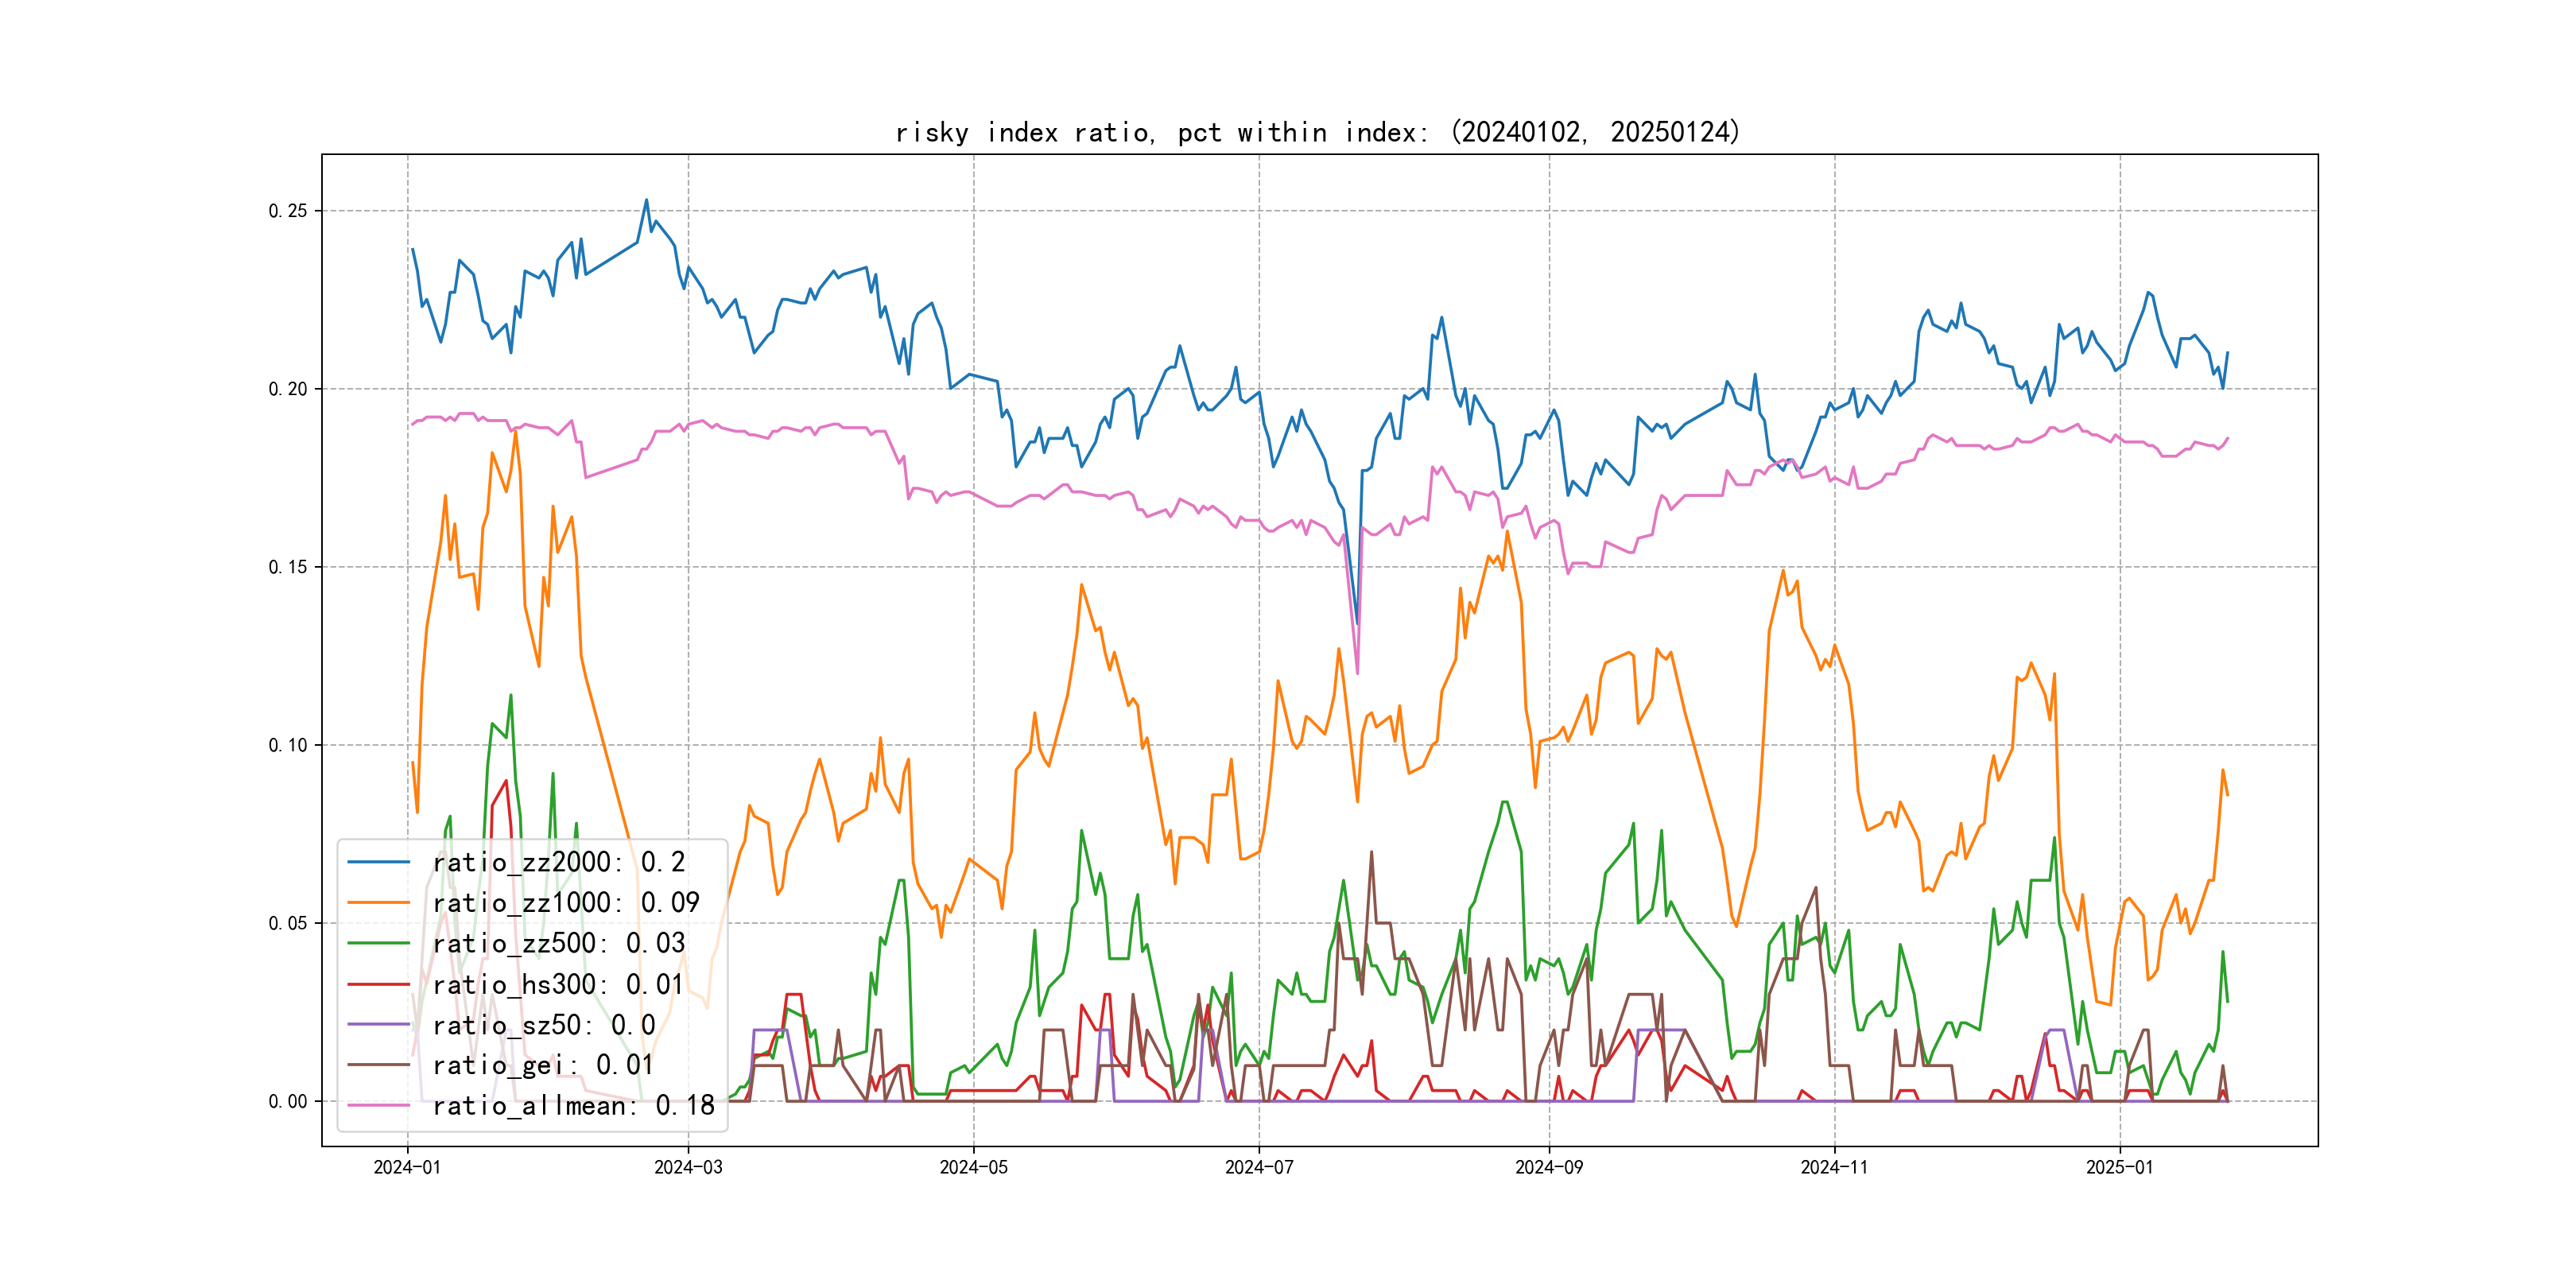
Task: Click the red line swatch in legend
Action: (x=379, y=985)
